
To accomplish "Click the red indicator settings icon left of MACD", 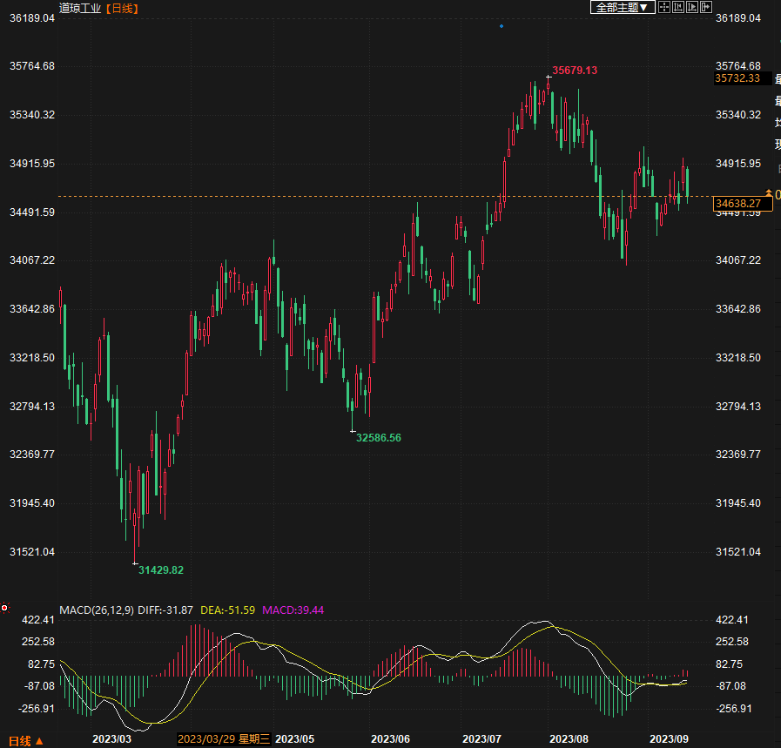I will [5, 607].
